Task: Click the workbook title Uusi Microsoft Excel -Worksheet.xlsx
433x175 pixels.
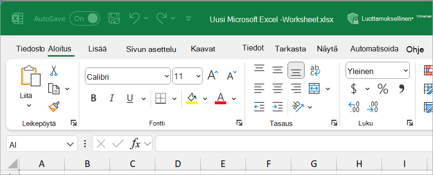Action: tap(272, 20)
